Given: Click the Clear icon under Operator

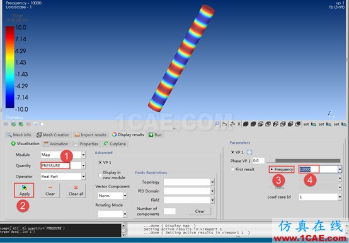Looking at the screenshot, I should pos(50,191).
